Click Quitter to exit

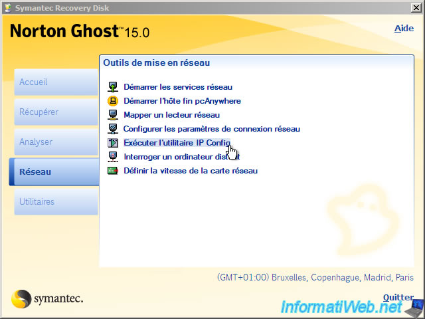tap(398, 297)
